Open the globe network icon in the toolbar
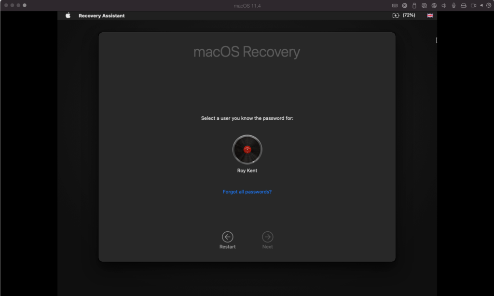The height and width of the screenshot is (296, 494). click(x=434, y=5)
